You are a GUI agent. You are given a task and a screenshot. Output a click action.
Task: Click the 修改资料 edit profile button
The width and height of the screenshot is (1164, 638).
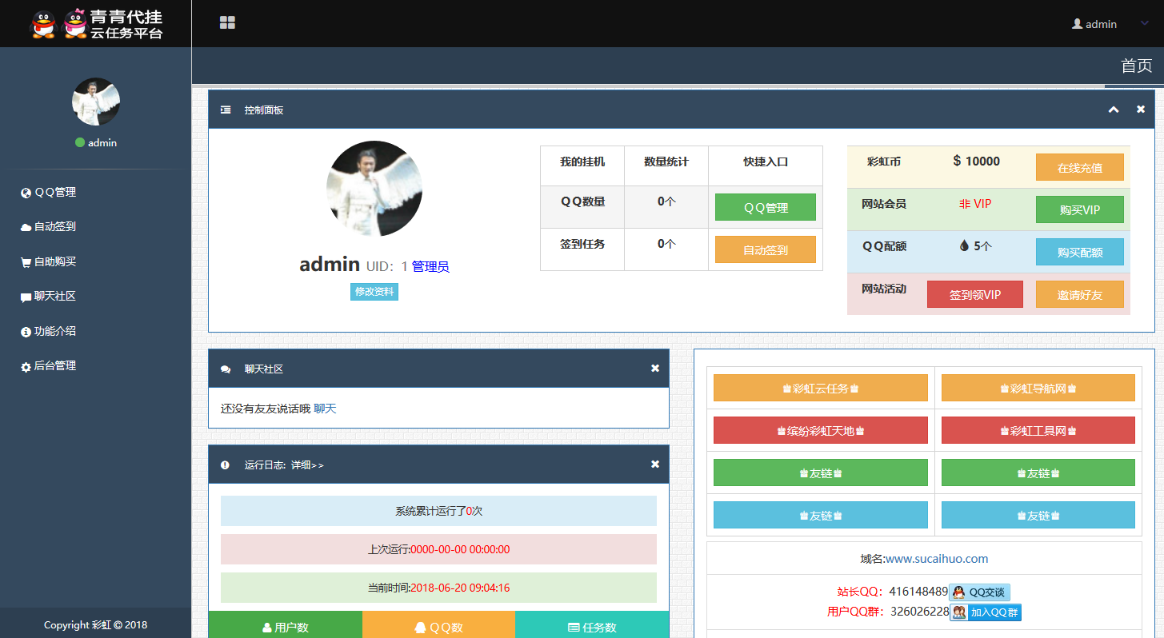(374, 292)
